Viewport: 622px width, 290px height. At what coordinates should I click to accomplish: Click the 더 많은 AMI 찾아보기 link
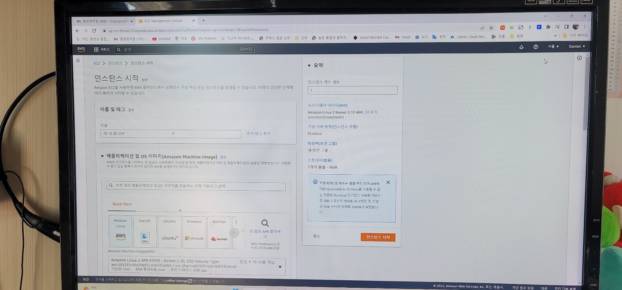[x=265, y=234]
